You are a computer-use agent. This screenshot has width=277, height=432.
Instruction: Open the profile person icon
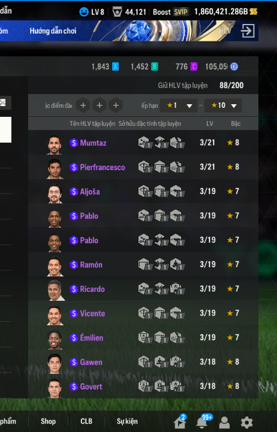(224, 422)
